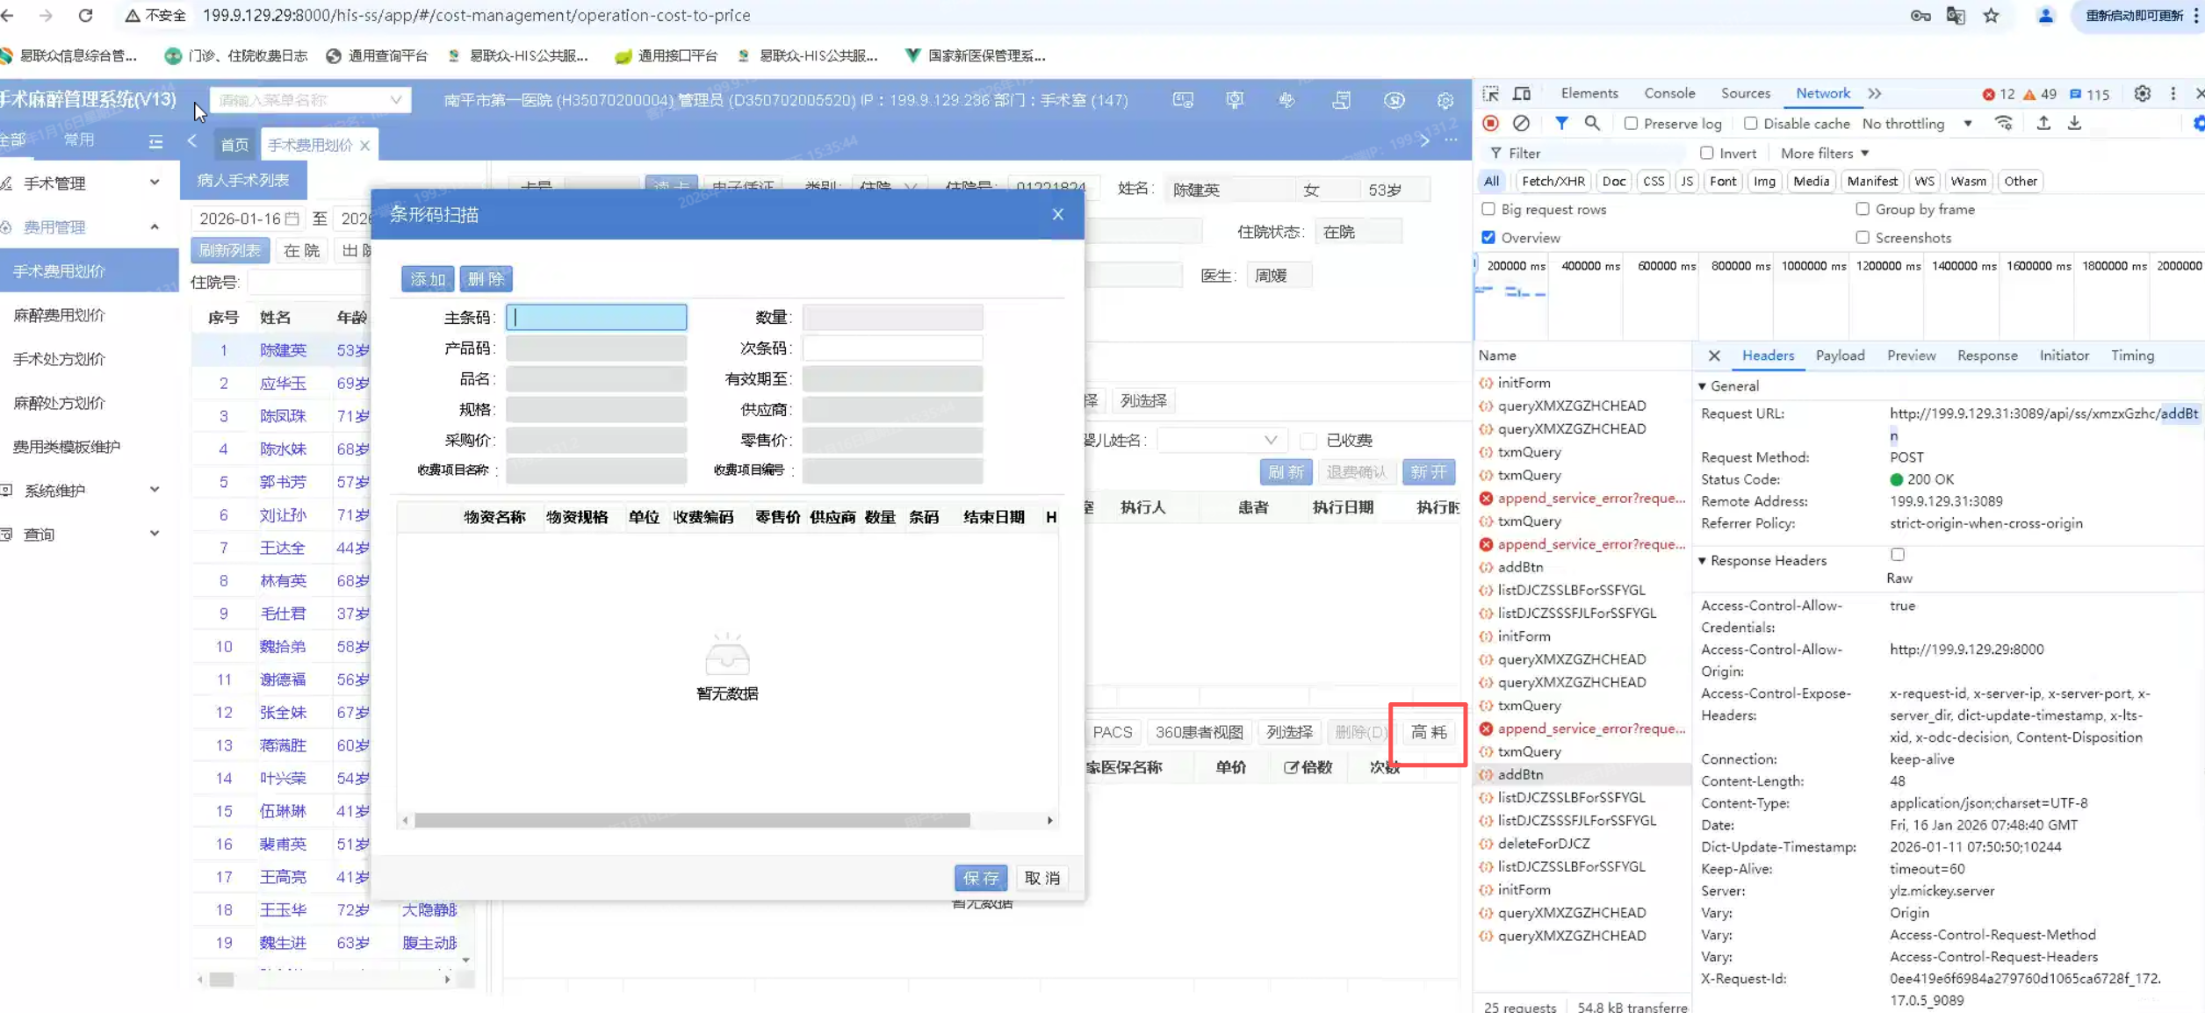Screen dimensions: 2205x1013
Task: Open the Console tab in DevTools
Action: pos(1668,93)
